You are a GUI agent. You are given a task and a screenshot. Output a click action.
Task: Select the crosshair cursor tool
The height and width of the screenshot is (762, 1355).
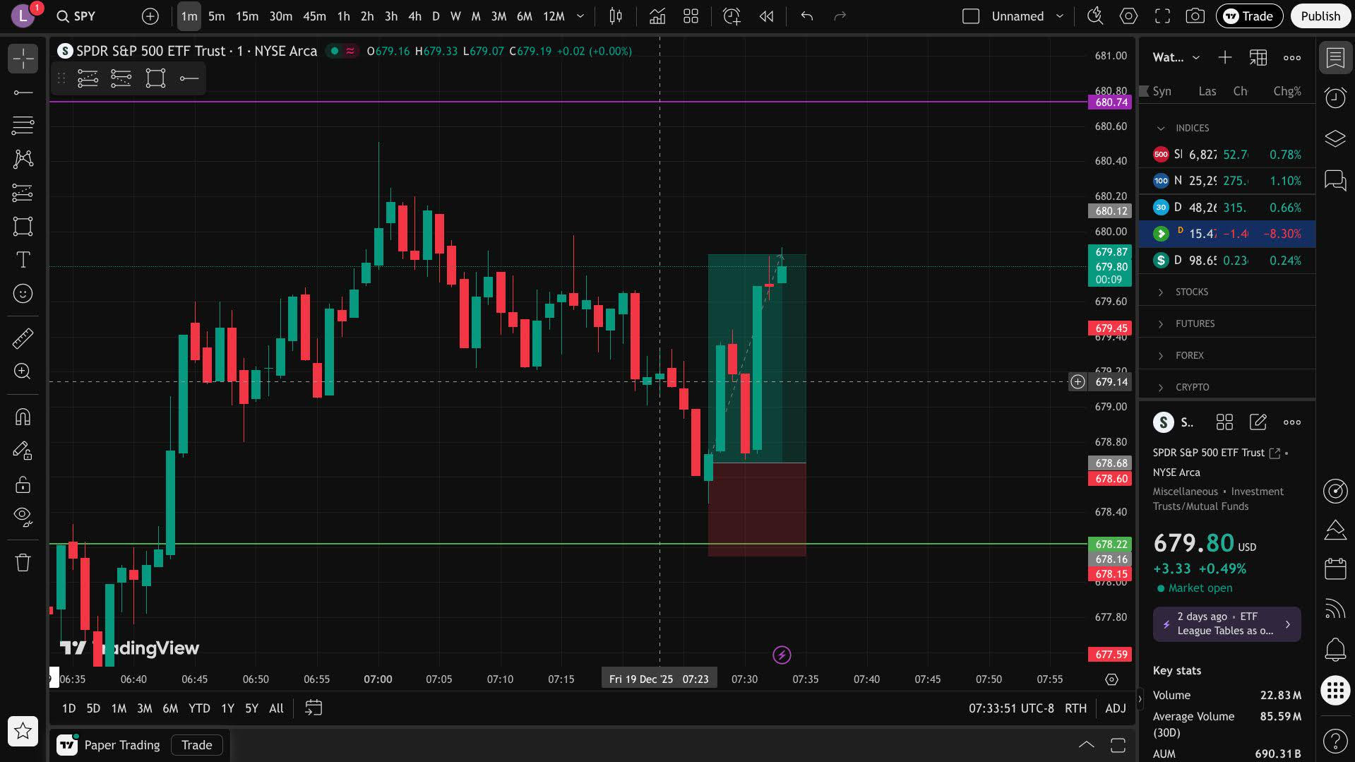pos(23,59)
